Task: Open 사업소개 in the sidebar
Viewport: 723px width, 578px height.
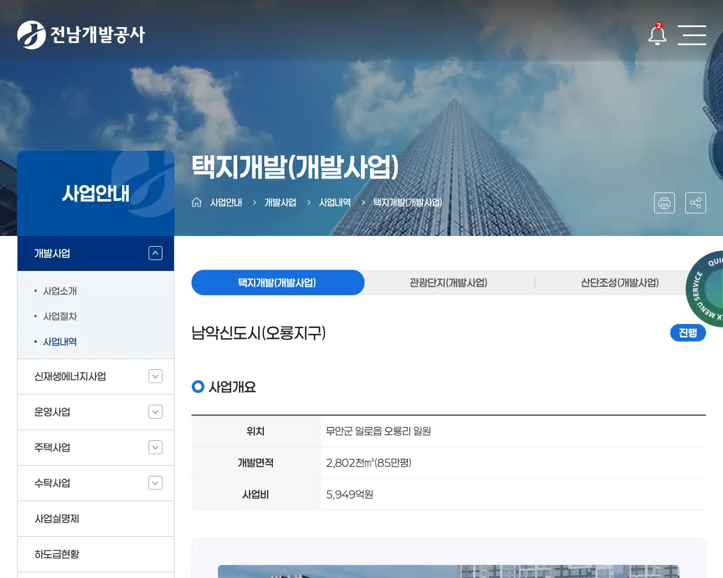Action: (x=60, y=291)
